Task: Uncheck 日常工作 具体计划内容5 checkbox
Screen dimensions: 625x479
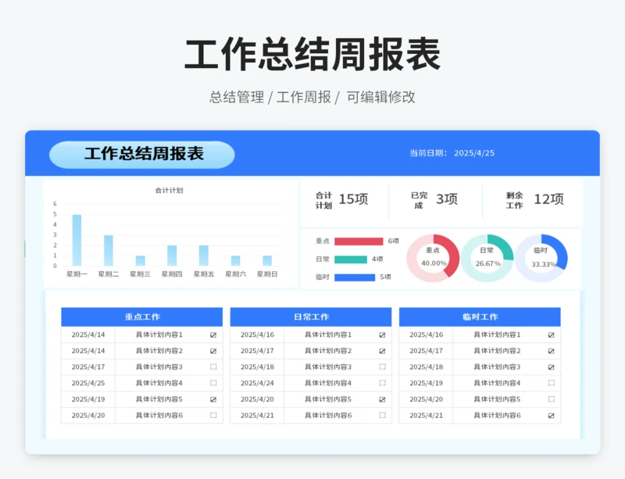Action: (x=382, y=399)
